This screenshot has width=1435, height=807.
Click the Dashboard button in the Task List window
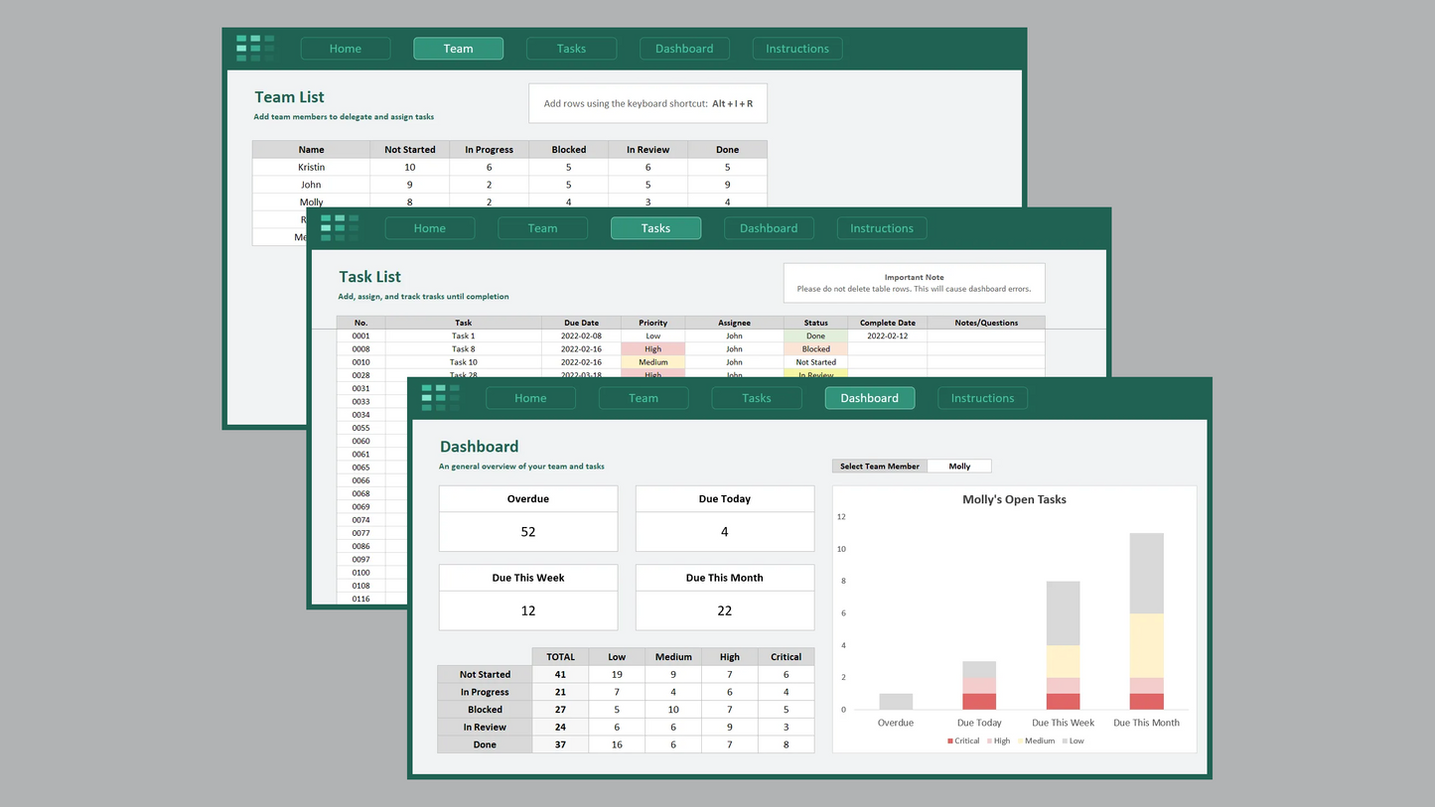769,228
